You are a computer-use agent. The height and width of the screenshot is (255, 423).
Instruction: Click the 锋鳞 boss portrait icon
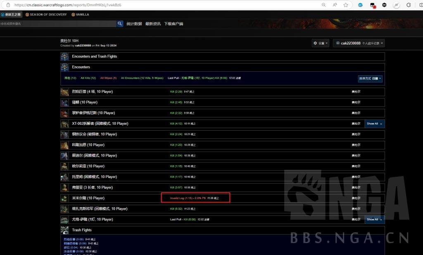64,103
